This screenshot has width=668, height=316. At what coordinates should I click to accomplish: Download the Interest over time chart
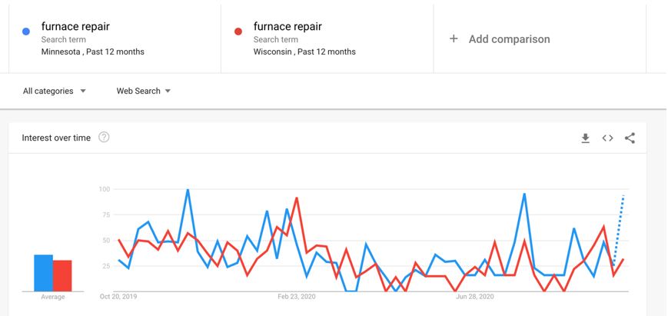585,138
